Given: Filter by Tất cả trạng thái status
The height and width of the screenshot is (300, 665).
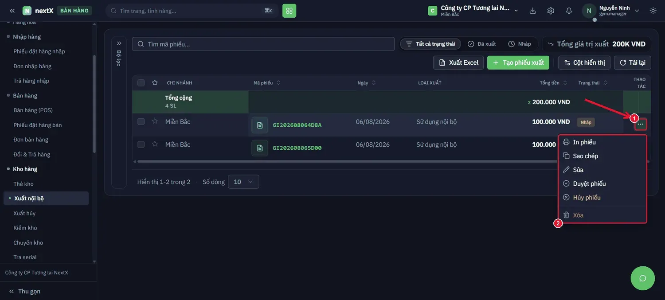Looking at the screenshot, I should (430, 44).
